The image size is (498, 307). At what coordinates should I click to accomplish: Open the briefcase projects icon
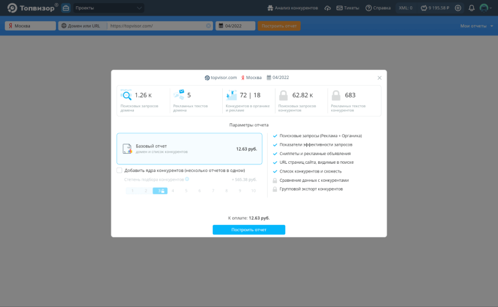[x=65, y=8]
